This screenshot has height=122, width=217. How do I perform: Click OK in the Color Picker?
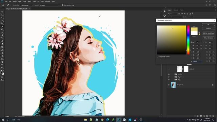click(208, 25)
